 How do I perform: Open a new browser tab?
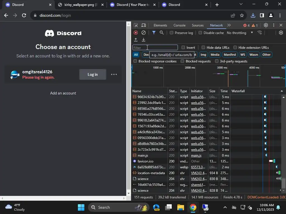coord(217,5)
